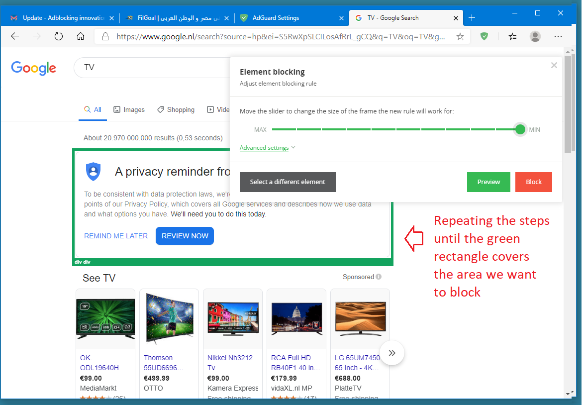The height and width of the screenshot is (405, 583).
Task: Click the Sponsored info icon
Action: pyautogui.click(x=379, y=277)
